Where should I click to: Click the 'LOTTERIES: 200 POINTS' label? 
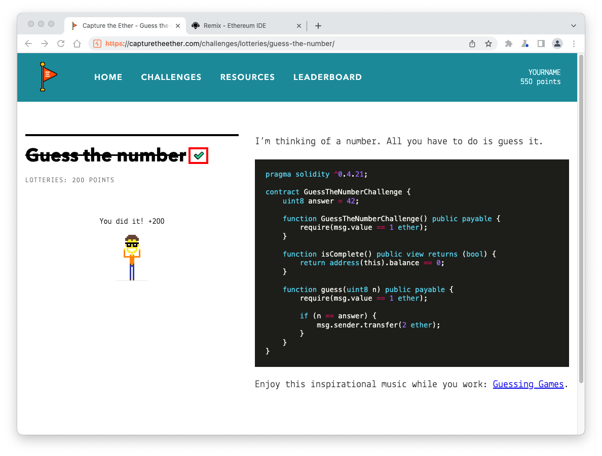pyautogui.click(x=70, y=180)
